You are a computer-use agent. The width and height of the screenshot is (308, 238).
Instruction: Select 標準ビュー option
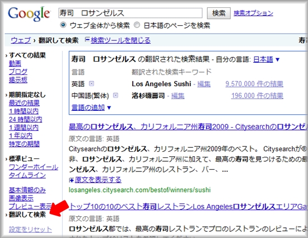coord(24,158)
